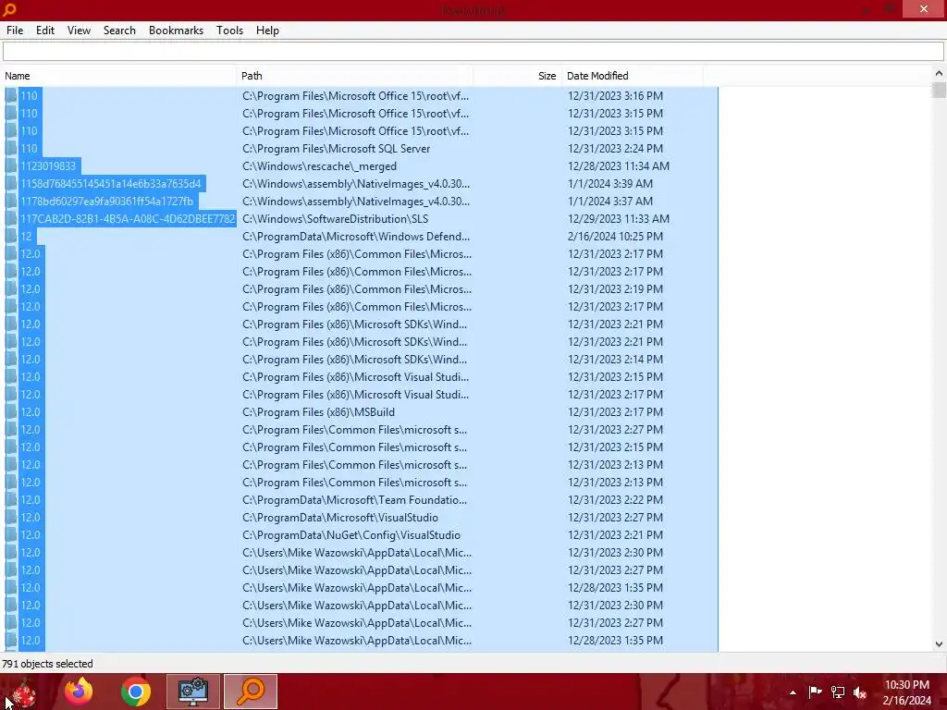947x710 pixels.
Task: Select the folder named 12
Action: 27,236
